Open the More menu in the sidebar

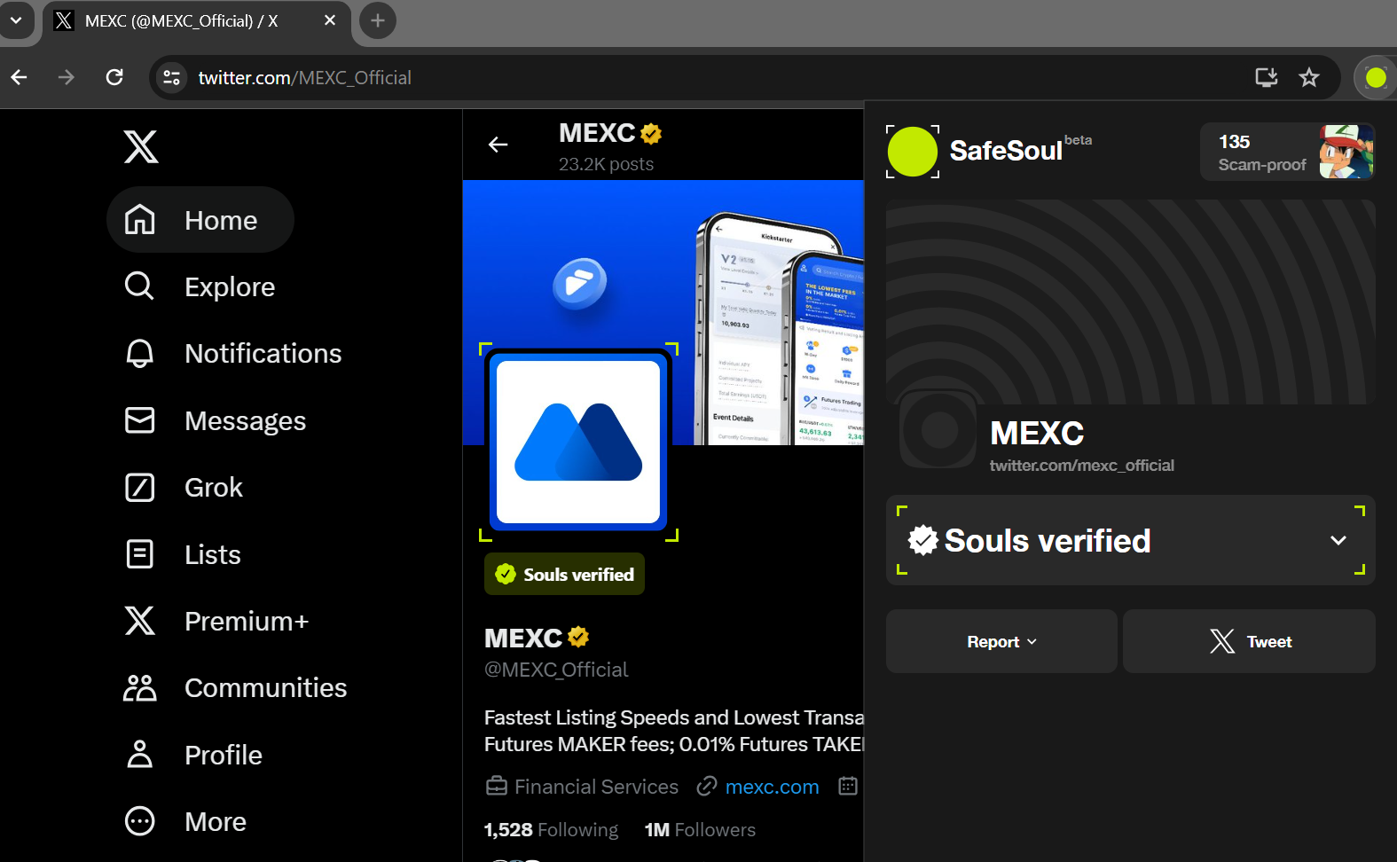point(185,821)
